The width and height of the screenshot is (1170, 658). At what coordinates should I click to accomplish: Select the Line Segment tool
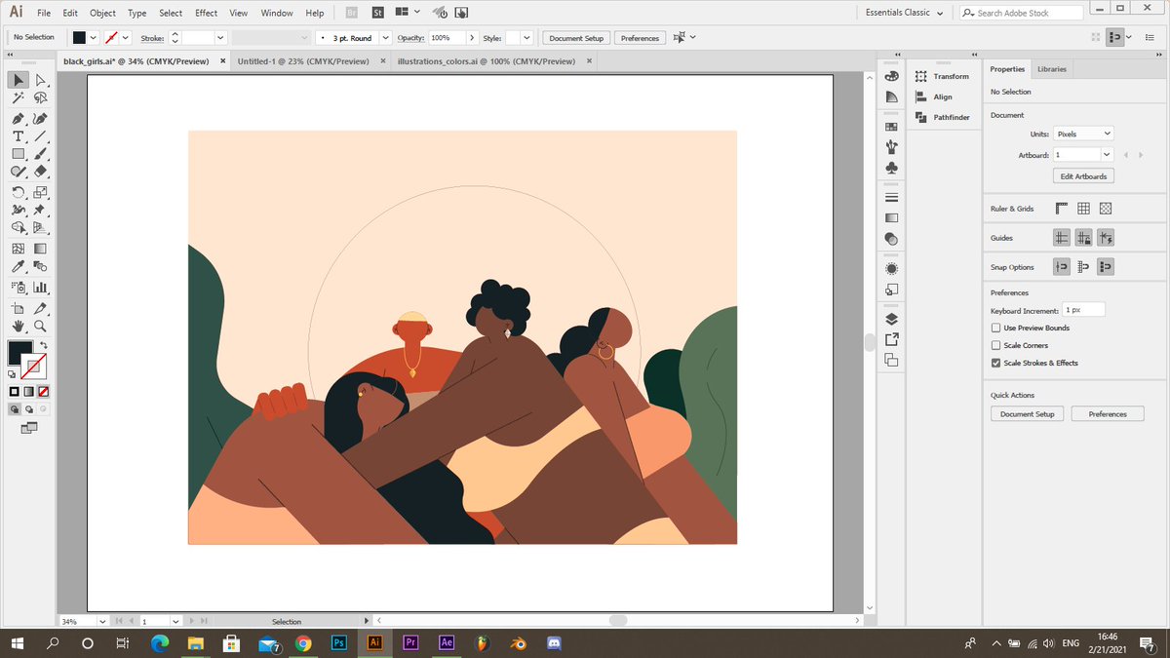click(x=41, y=136)
